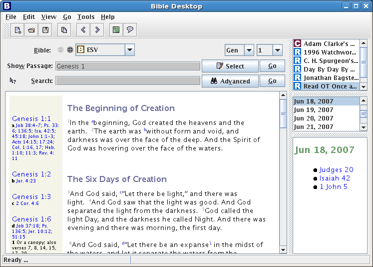Add a Bible with the plus button
The image size is (373, 267).
(x=70, y=50)
